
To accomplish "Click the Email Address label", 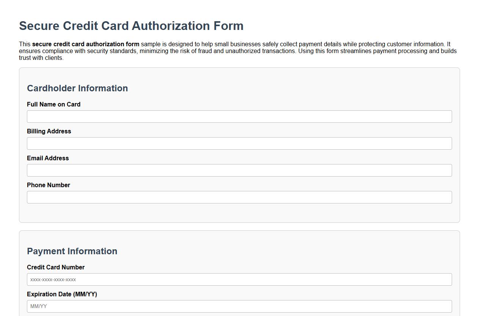I will [48, 158].
